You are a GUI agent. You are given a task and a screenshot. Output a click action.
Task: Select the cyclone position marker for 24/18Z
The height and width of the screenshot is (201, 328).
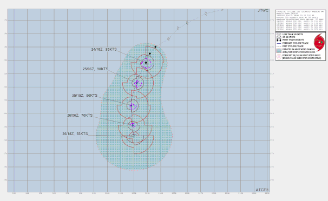coord(146,63)
